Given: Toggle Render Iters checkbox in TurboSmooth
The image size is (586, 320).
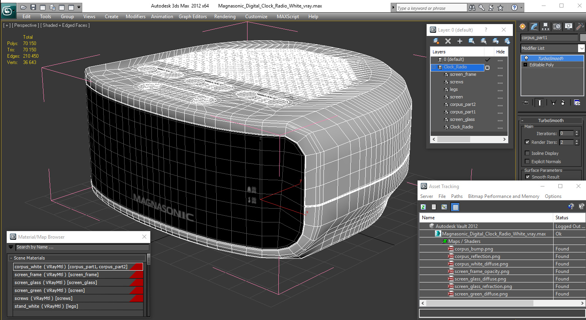Looking at the screenshot, I should click(x=527, y=142).
